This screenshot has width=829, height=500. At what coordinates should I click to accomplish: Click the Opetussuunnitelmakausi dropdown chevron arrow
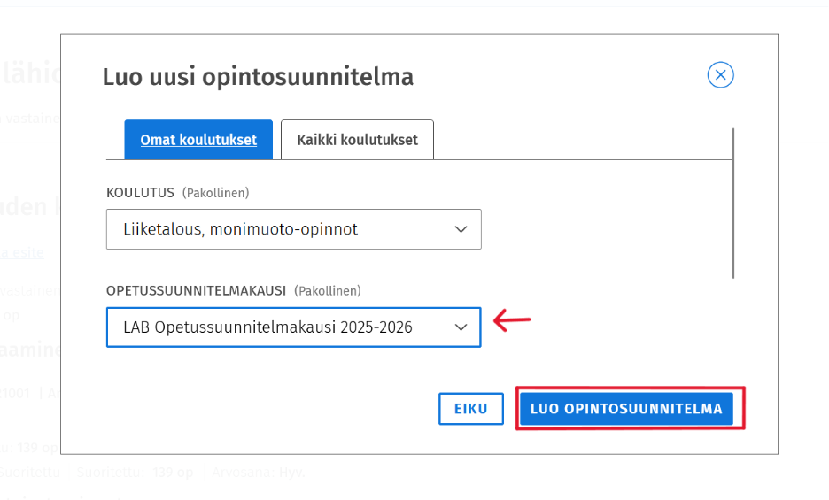461,327
